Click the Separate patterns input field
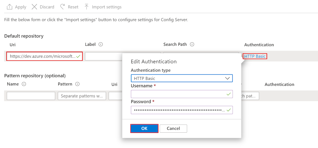The height and width of the screenshot is (148, 318). [x=82, y=96]
